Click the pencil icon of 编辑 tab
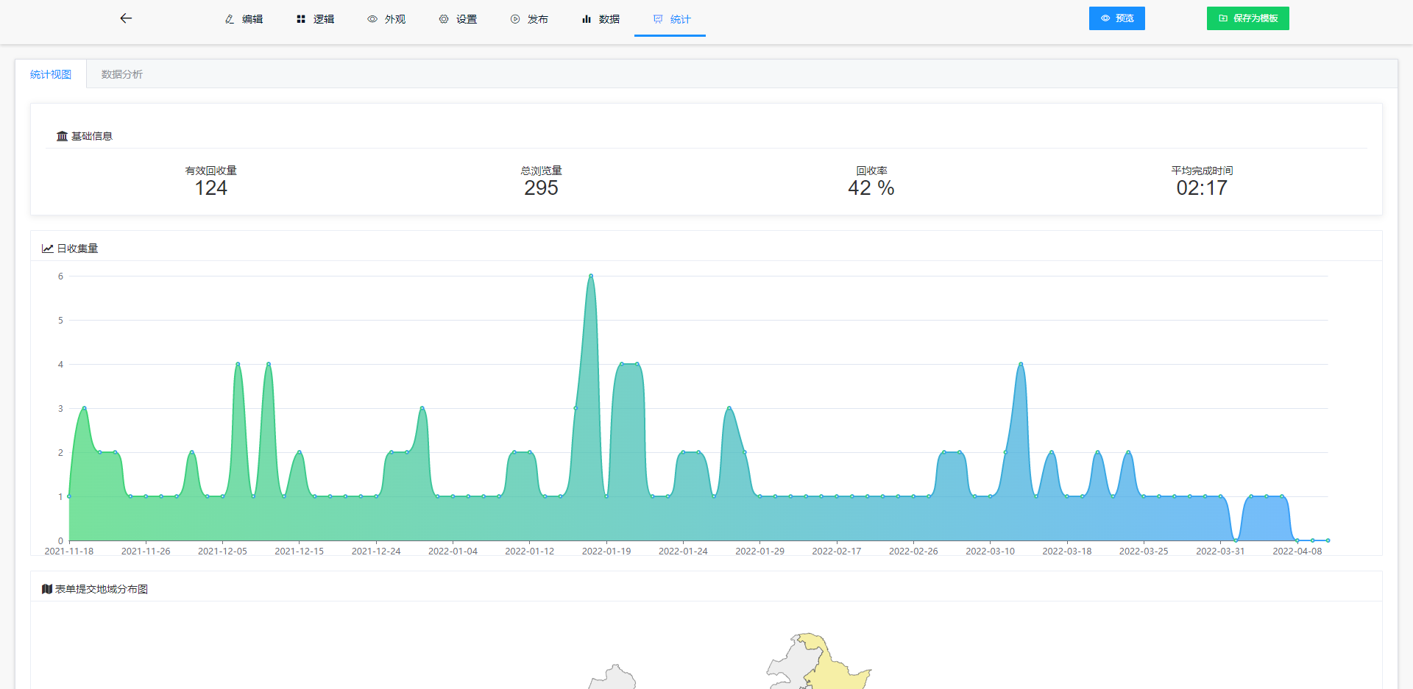This screenshot has width=1413, height=689. (x=230, y=19)
